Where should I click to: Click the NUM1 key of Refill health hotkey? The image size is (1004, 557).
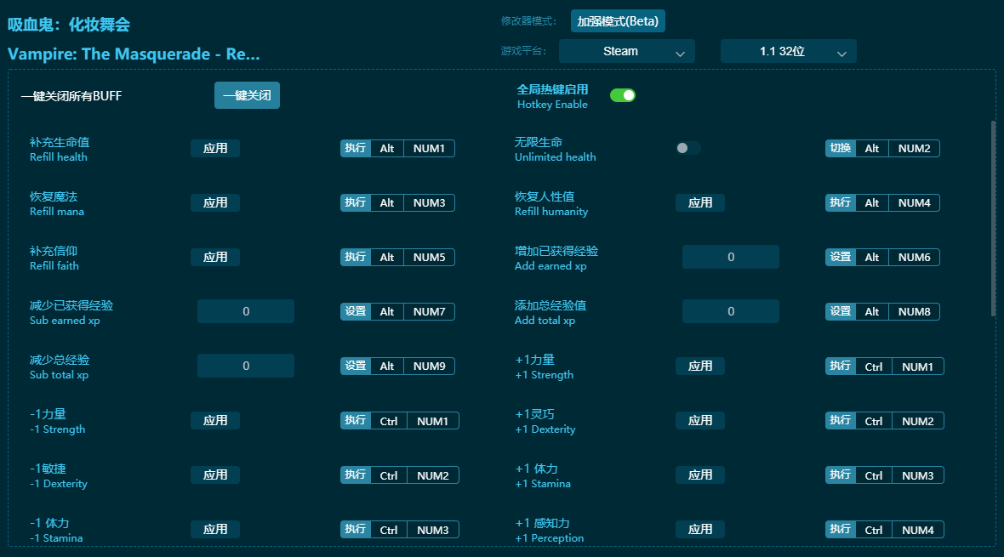[429, 149]
